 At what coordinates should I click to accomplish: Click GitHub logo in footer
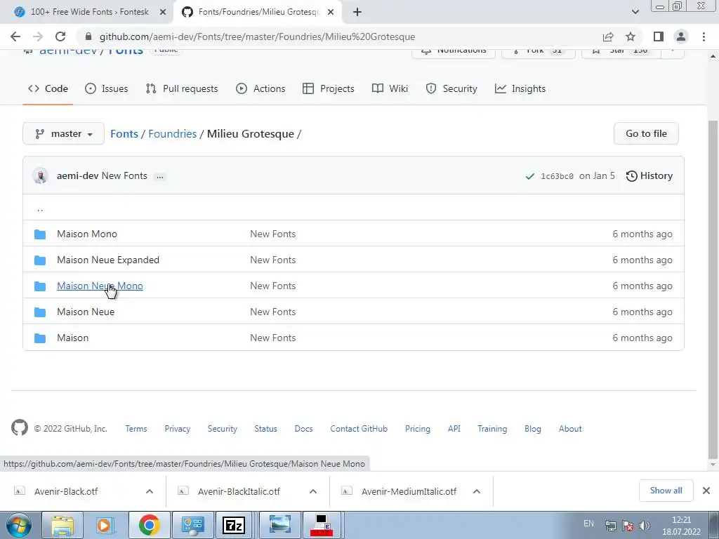[x=20, y=427]
